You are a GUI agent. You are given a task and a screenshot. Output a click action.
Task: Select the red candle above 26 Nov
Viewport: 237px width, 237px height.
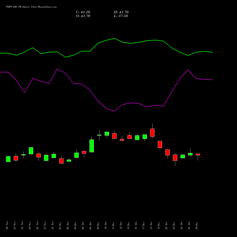pos(38,155)
